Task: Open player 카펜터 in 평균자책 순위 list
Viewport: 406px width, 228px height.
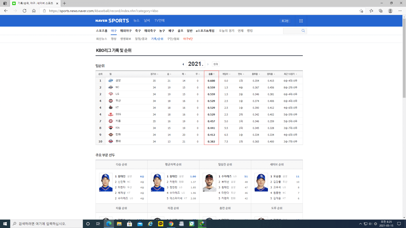Action: coord(173,182)
